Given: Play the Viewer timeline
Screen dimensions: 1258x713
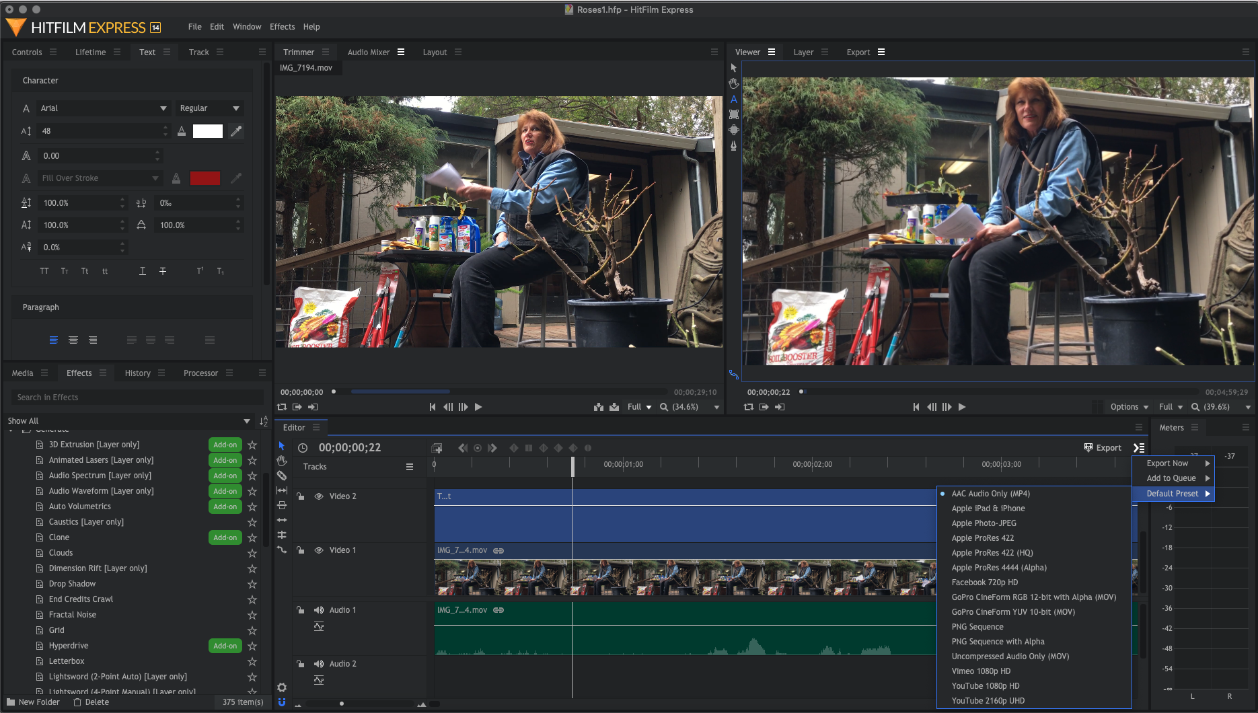Looking at the screenshot, I should pos(962,407).
